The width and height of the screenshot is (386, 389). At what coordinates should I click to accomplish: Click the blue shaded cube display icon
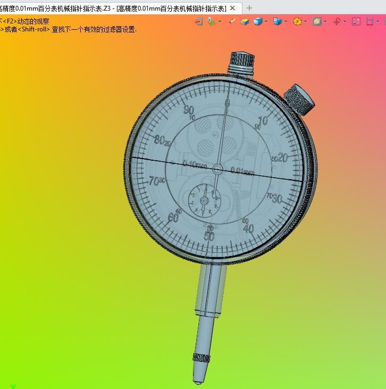[x=258, y=22]
